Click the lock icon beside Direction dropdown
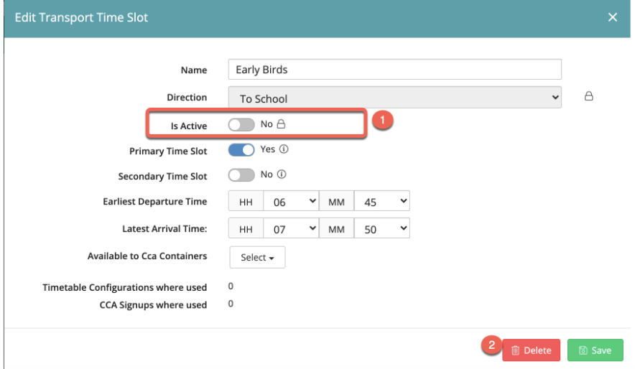This screenshot has width=635, height=369. click(x=588, y=96)
